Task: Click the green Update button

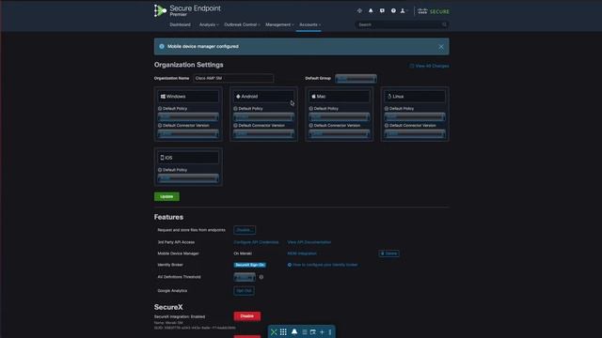Action: pyautogui.click(x=166, y=196)
